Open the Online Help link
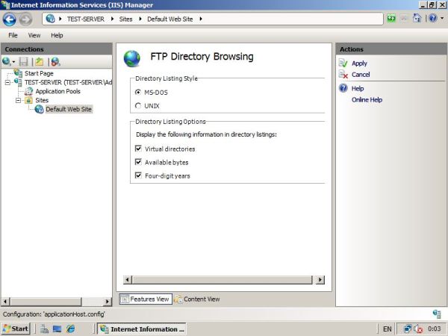Viewport: 448px width, 336px height. coord(367,100)
